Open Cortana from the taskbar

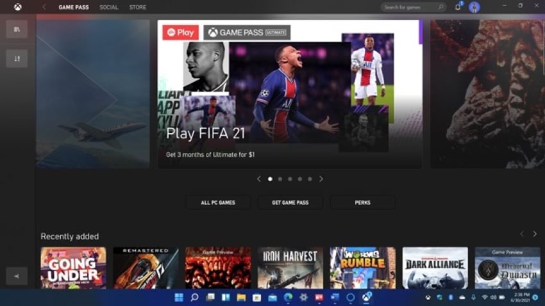350,297
